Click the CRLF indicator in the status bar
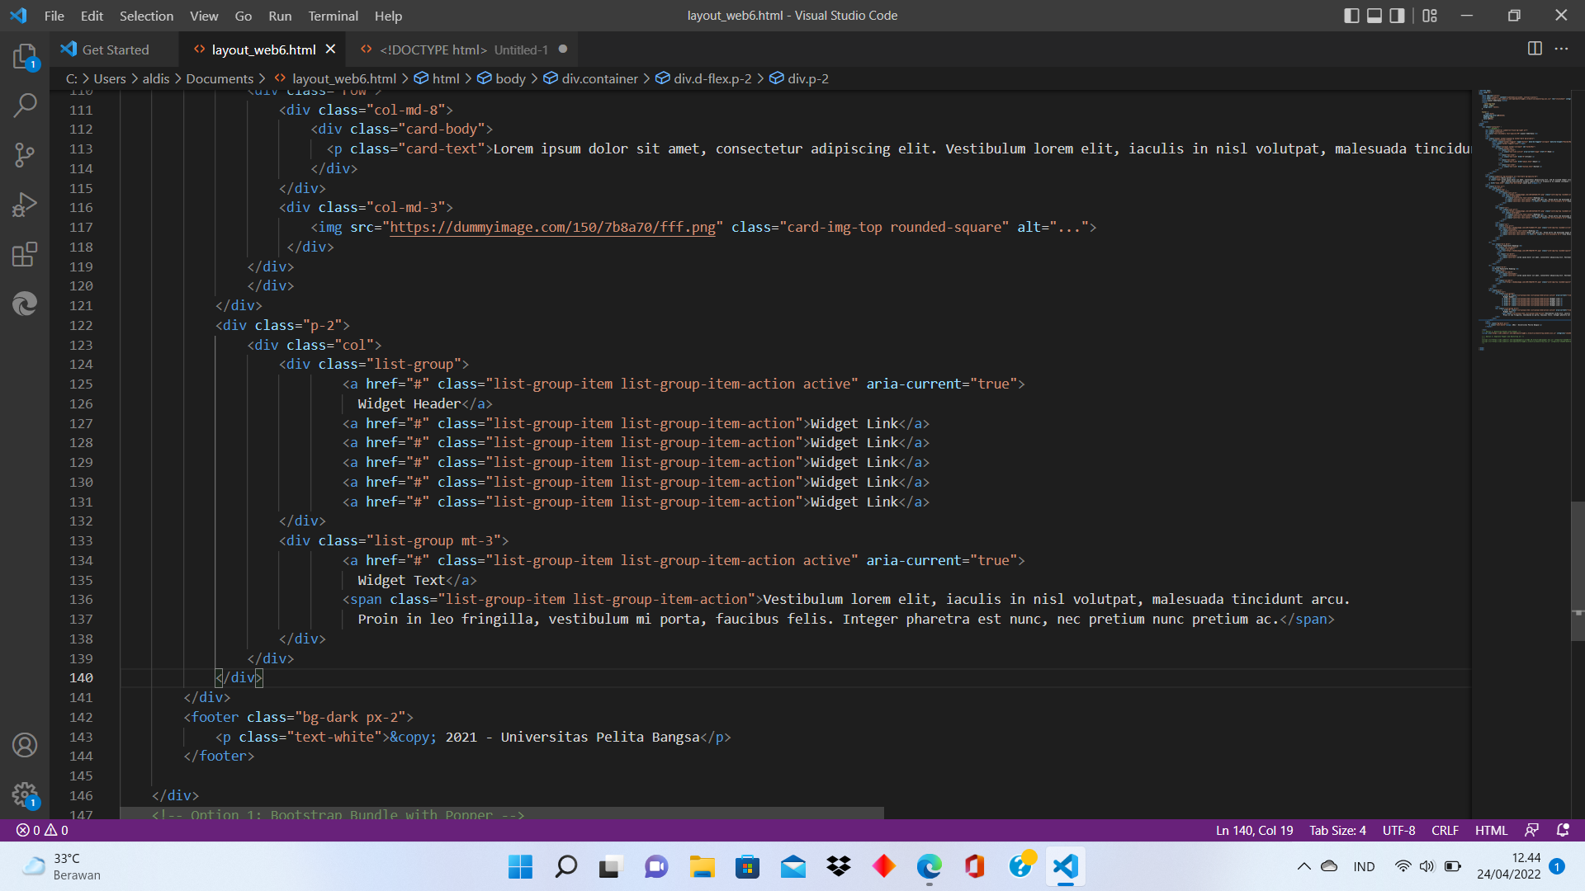1585x891 pixels. click(1445, 830)
